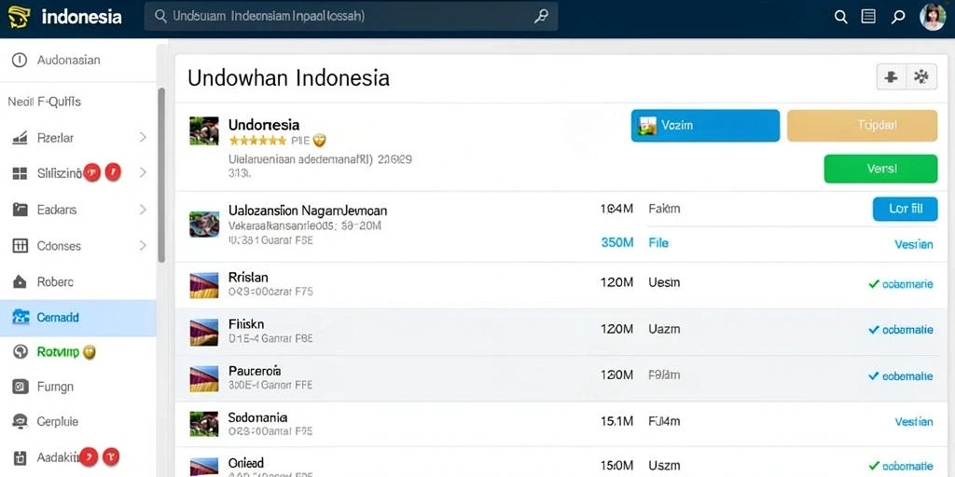955x477 pixels.
Task: Expand the Eackars chevron
Action: [143, 210]
